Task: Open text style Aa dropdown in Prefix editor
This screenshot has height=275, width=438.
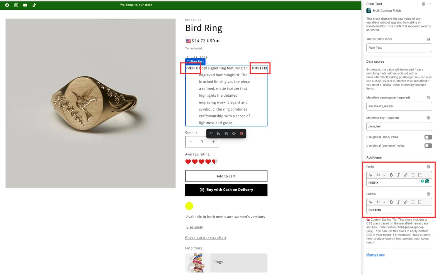Action: coord(381,175)
